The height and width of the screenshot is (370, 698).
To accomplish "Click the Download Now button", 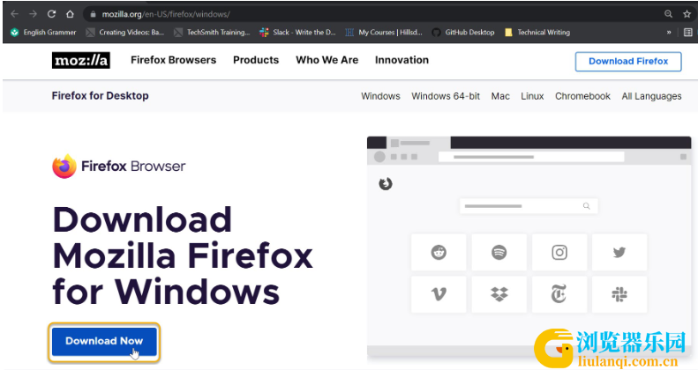I will pos(104,341).
